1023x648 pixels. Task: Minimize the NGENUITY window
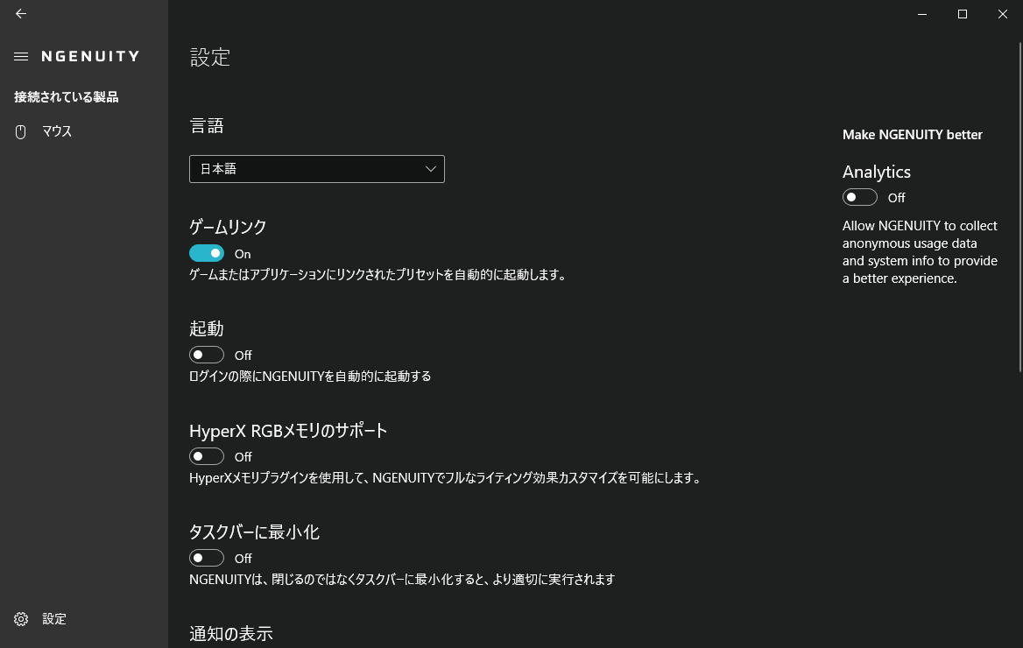coord(922,14)
